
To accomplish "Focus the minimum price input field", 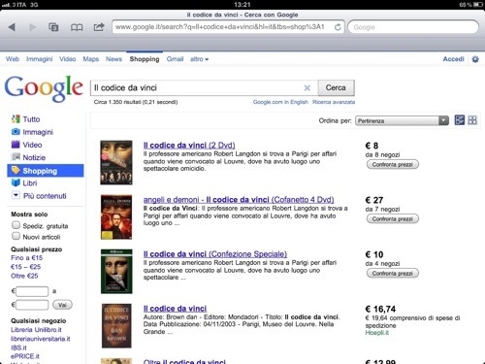I will [32, 291].
